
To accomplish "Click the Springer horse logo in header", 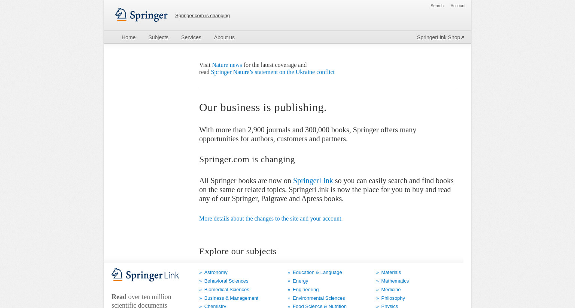I will (x=141, y=15).
